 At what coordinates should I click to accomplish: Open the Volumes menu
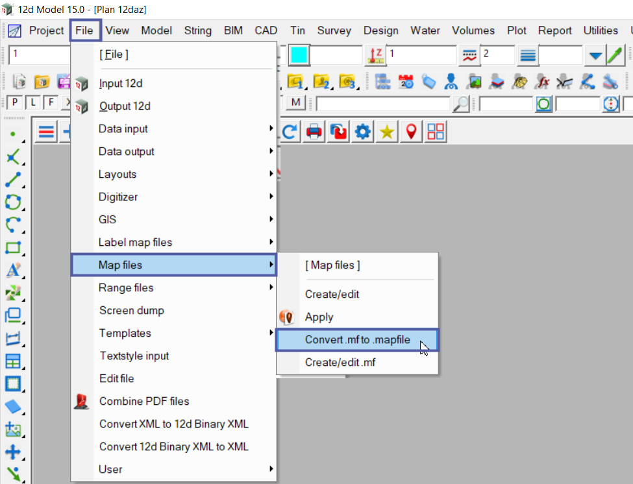click(473, 30)
